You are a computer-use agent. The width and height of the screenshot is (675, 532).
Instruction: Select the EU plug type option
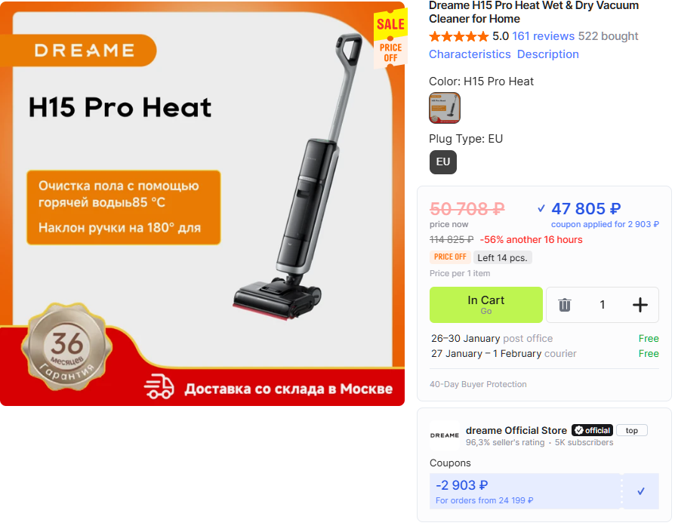443,162
